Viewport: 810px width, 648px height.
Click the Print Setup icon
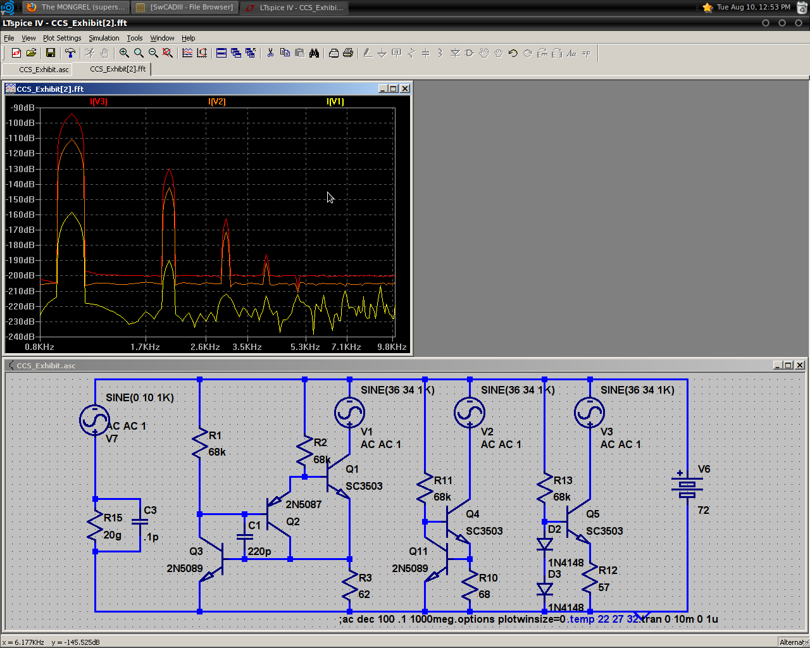[333, 53]
